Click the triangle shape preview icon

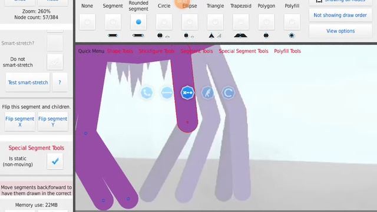pyautogui.click(x=211, y=36)
